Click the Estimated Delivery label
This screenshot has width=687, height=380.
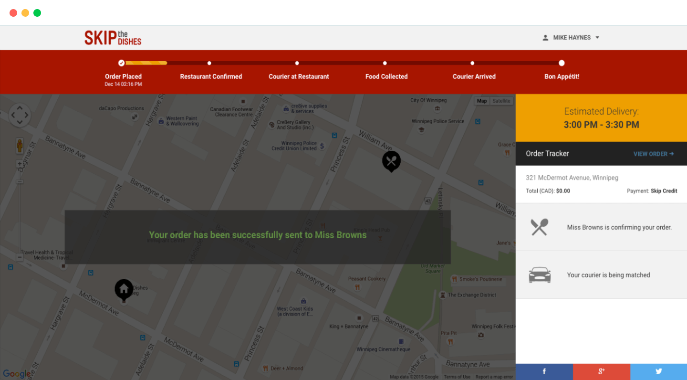click(x=601, y=112)
